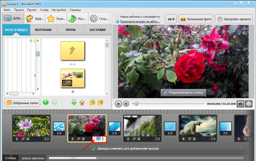Image resolution: width=256 pixels, height=161 pixels.
Task: Play the slideshow preview
Action: pos(118,104)
